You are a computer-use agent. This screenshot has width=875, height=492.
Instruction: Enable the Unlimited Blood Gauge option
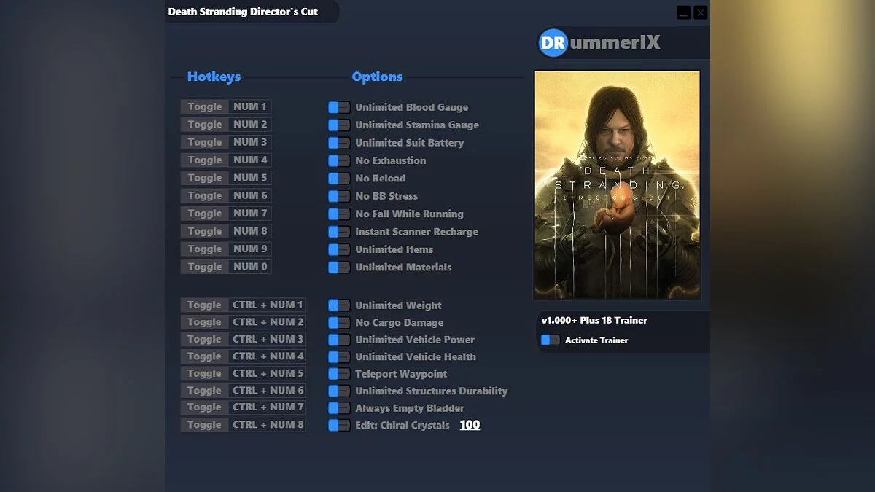point(338,106)
